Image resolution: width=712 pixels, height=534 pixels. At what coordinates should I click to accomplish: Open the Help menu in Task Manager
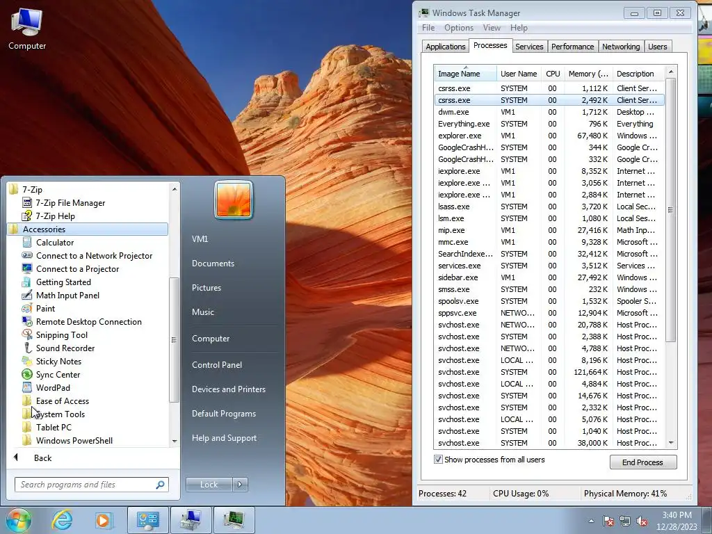point(519,28)
